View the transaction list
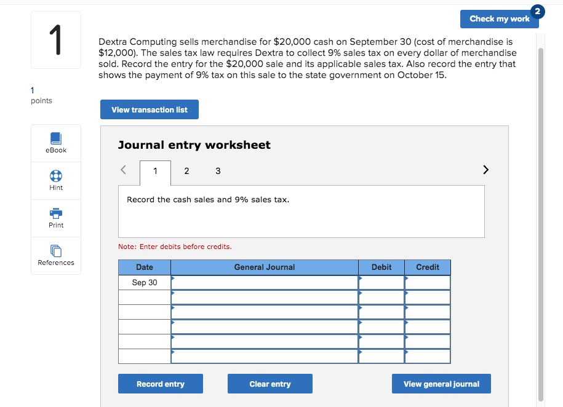The height and width of the screenshot is (407, 563). coord(149,109)
